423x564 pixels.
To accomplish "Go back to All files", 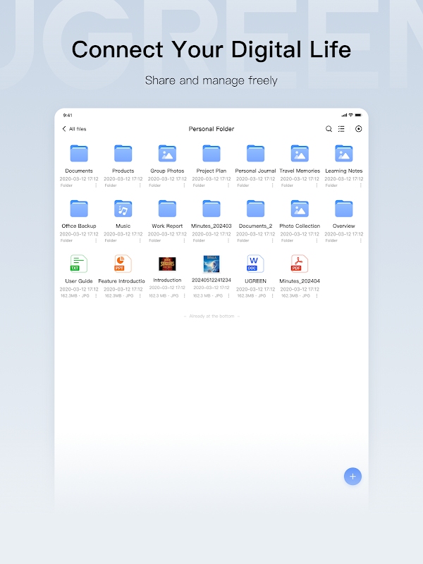I will (x=74, y=129).
